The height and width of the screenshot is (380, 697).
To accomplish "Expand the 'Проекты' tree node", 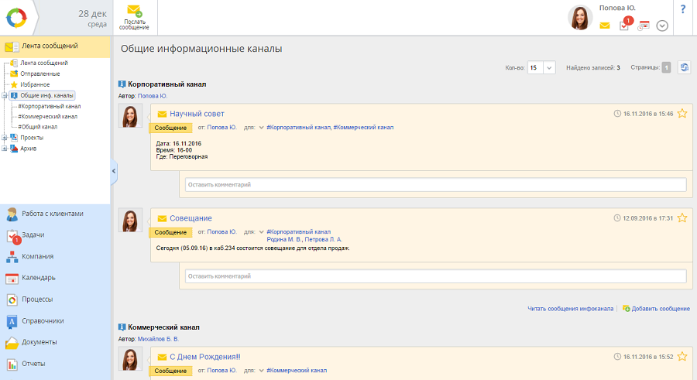I will click(x=5, y=138).
